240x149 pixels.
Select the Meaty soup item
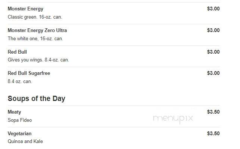point(14,112)
